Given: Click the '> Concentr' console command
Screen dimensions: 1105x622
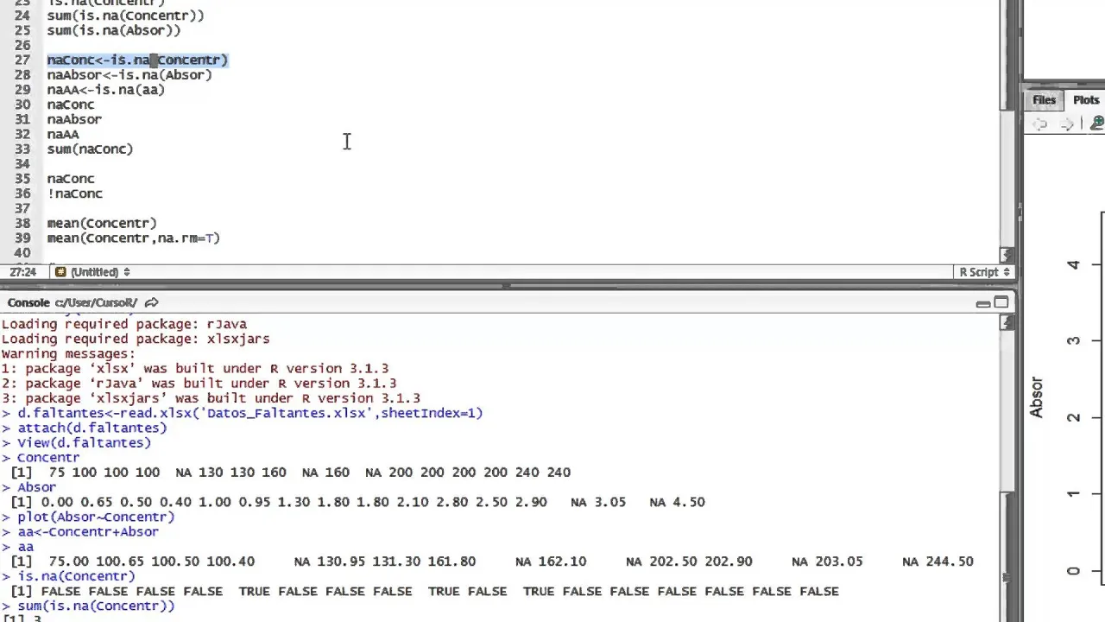Looking at the screenshot, I should pyautogui.click(x=41, y=457).
